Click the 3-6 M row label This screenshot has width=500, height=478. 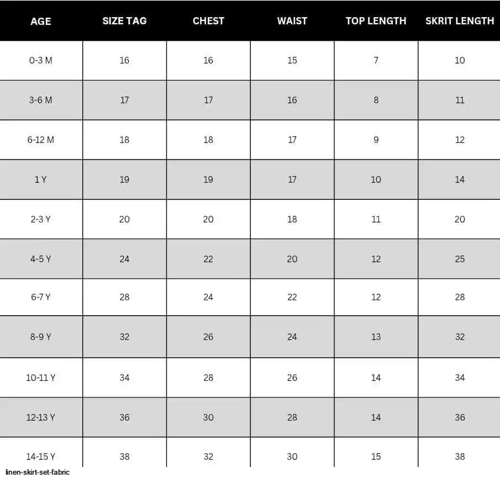pos(41,100)
